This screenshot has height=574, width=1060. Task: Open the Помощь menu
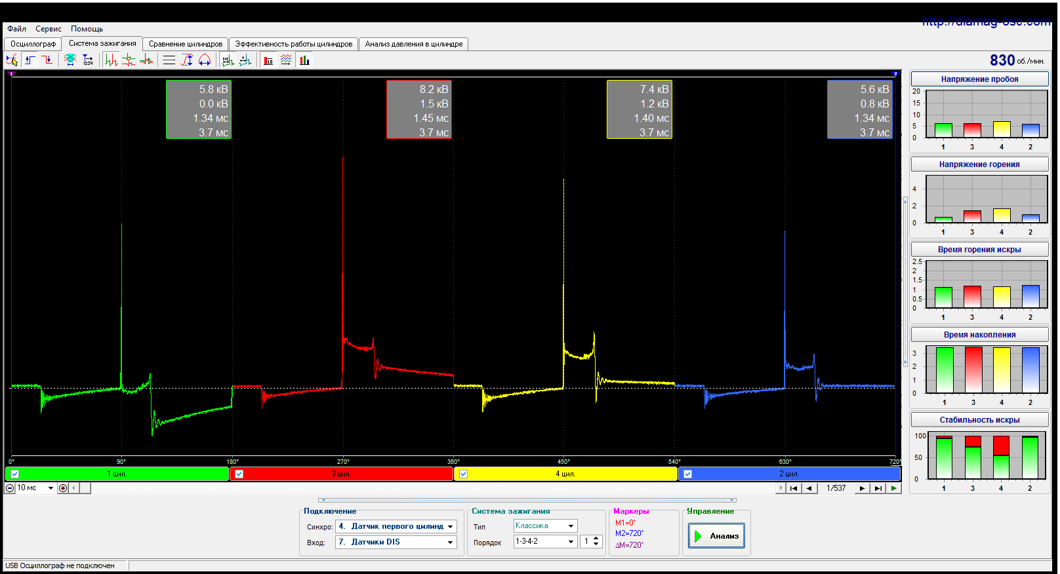click(87, 29)
